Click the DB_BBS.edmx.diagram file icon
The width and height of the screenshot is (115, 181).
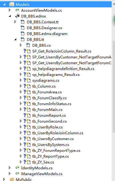tap(22, 33)
